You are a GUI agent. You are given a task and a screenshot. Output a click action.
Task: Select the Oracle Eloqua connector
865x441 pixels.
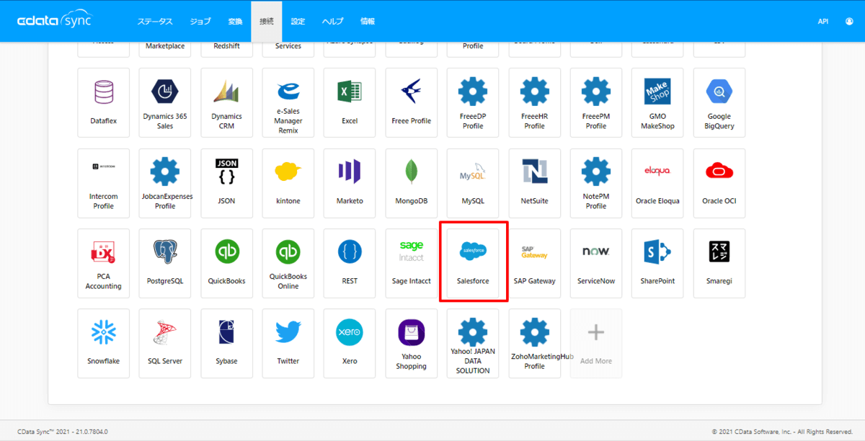coord(657,183)
